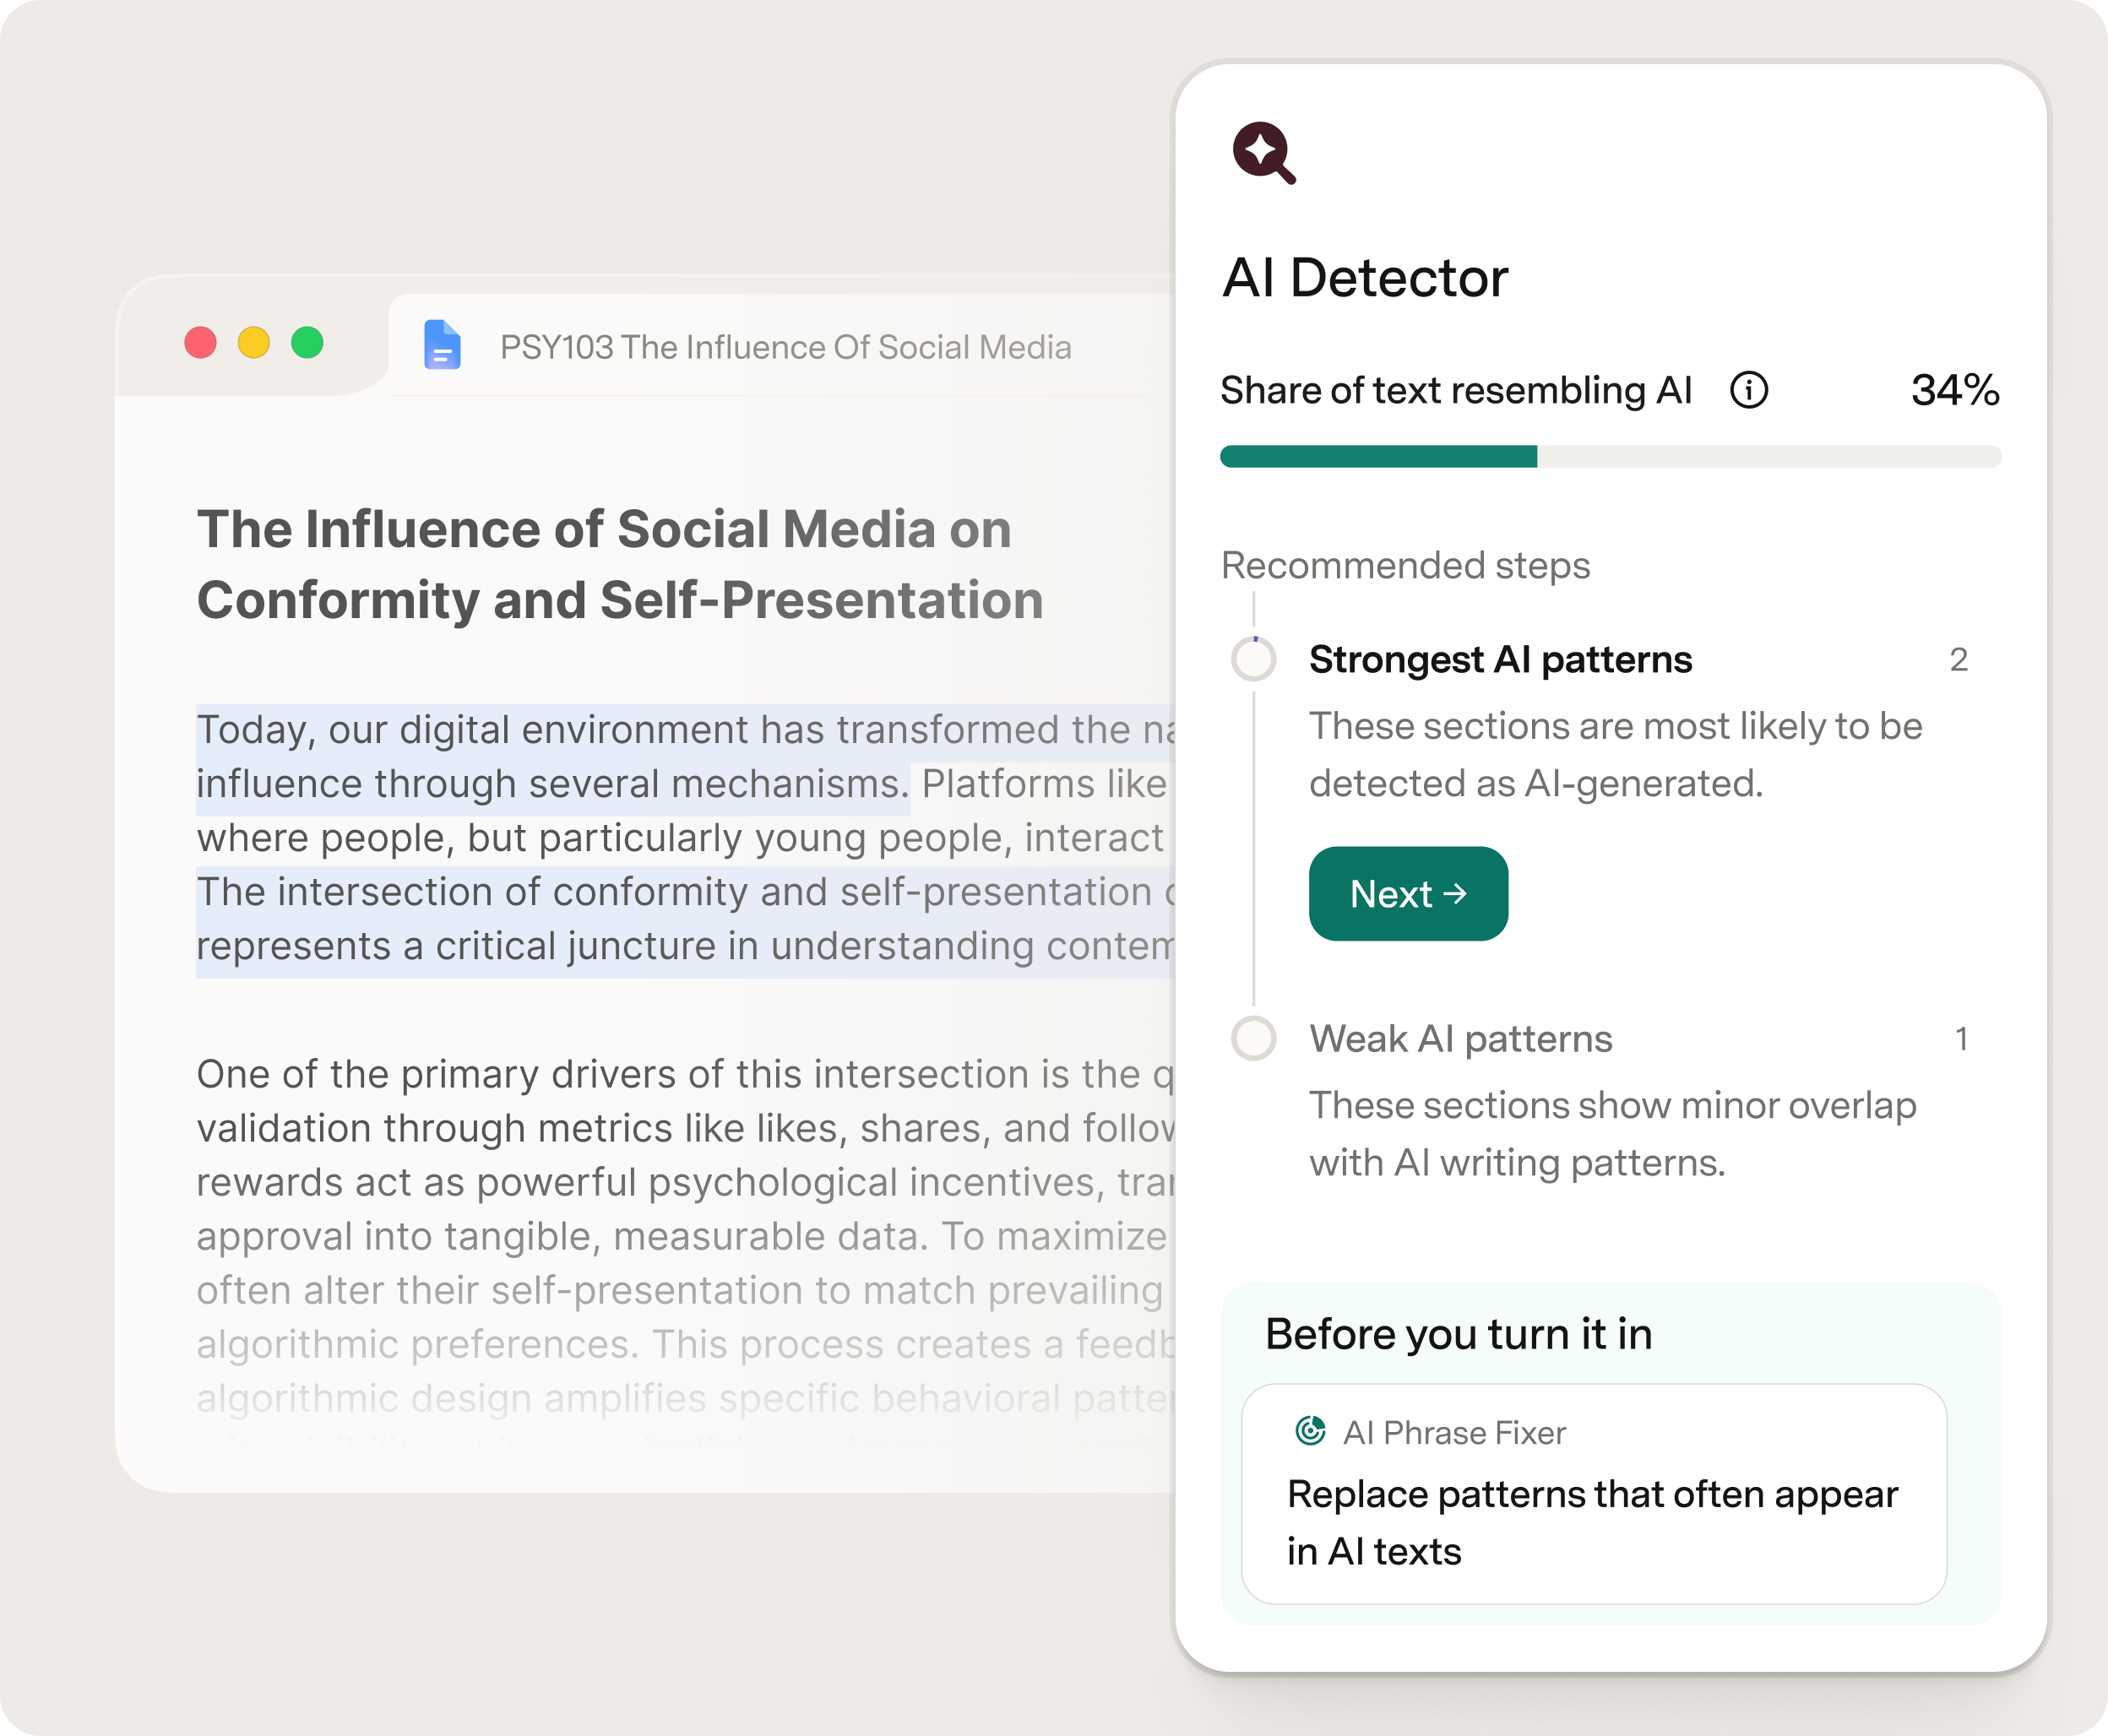Click the Google Docs file icon in the tab
This screenshot has height=1736, width=2108.
(x=442, y=345)
